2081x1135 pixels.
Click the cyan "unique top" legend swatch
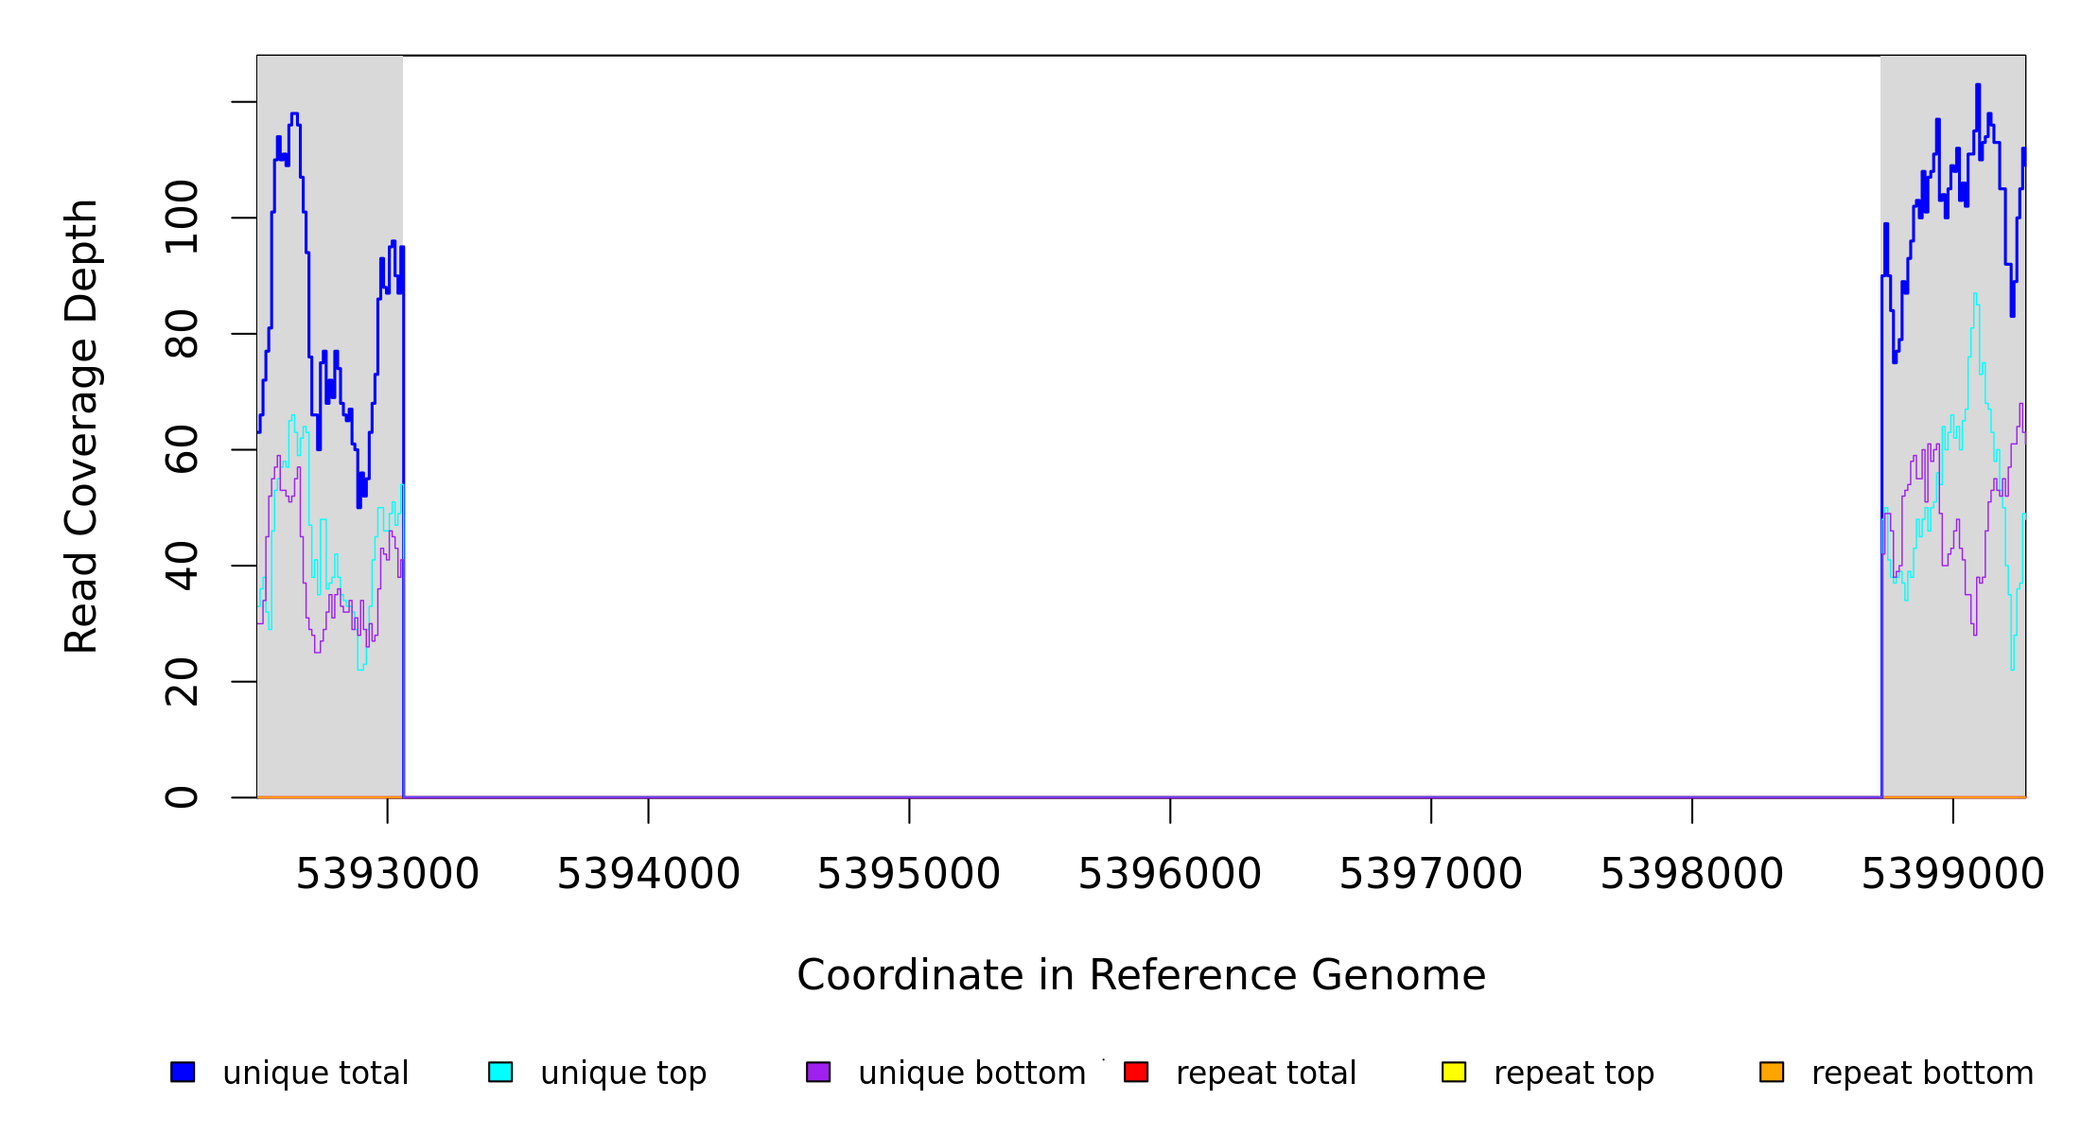click(500, 1072)
